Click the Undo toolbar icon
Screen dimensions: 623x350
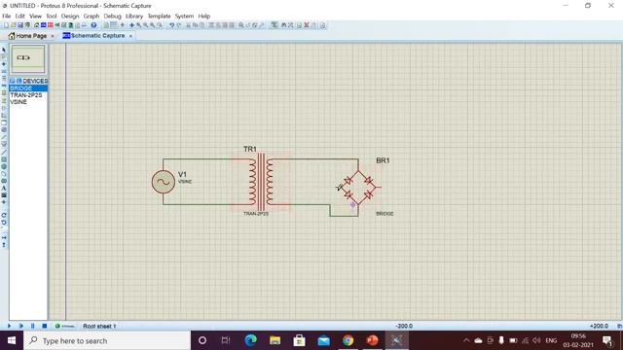coord(171,25)
